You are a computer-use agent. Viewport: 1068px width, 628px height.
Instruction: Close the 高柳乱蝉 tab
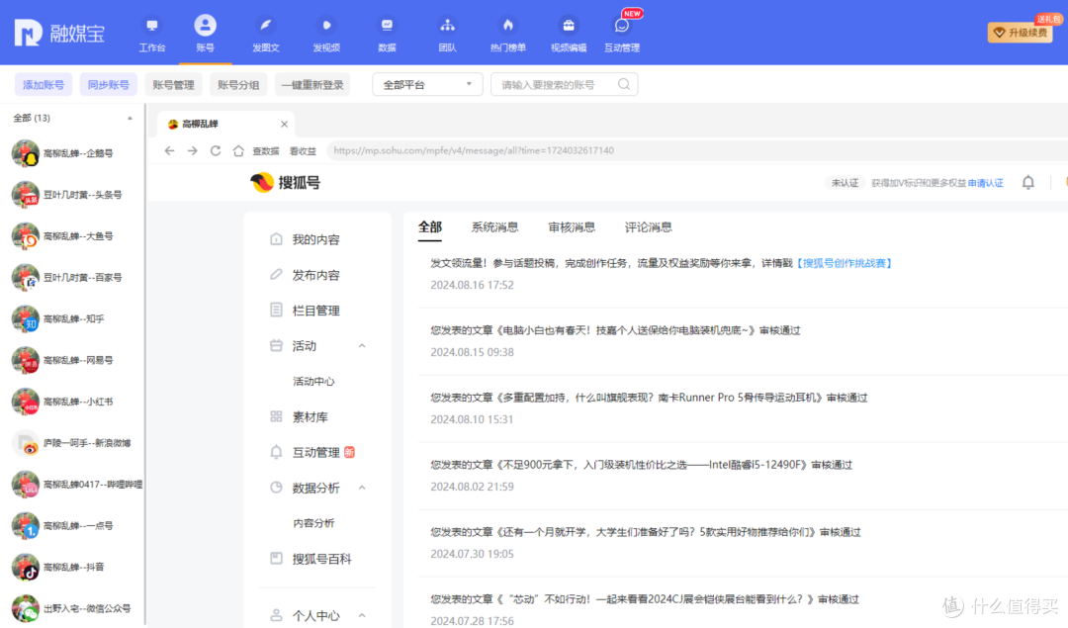pos(284,124)
